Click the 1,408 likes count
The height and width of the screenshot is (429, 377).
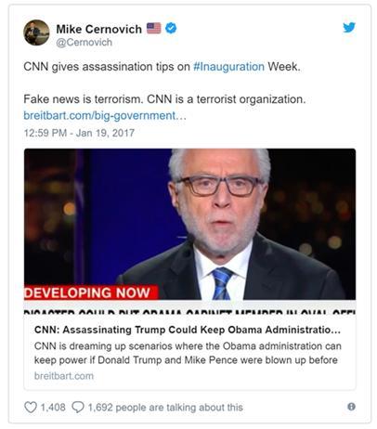click(53, 407)
